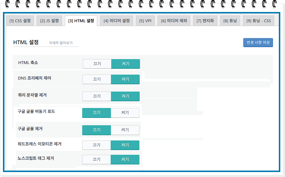The width and height of the screenshot is (285, 177).
Task: Open the 자세히 알아보기 link
Action: pyautogui.click(x=61, y=43)
